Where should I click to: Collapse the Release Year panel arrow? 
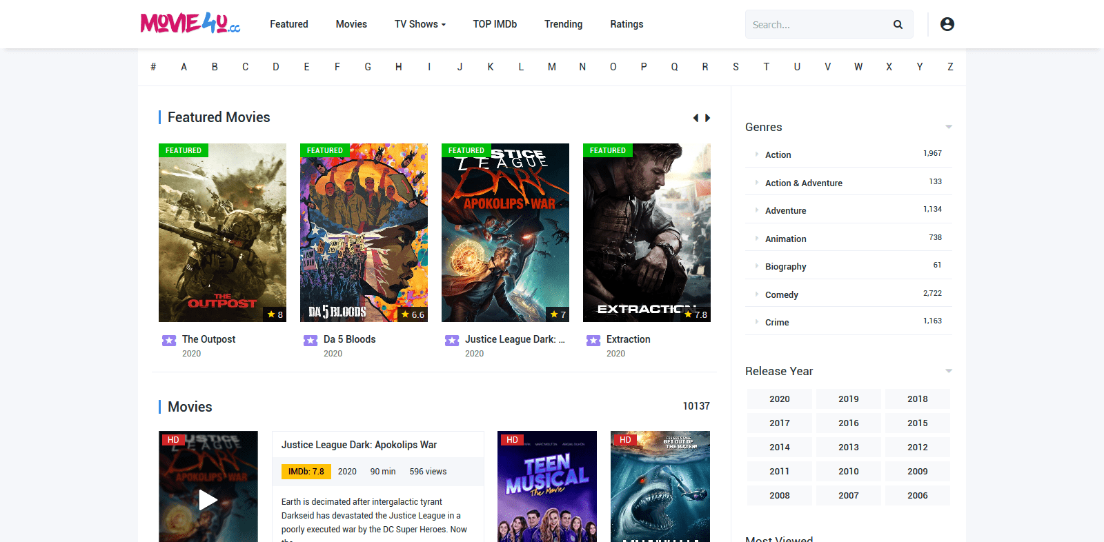[949, 371]
